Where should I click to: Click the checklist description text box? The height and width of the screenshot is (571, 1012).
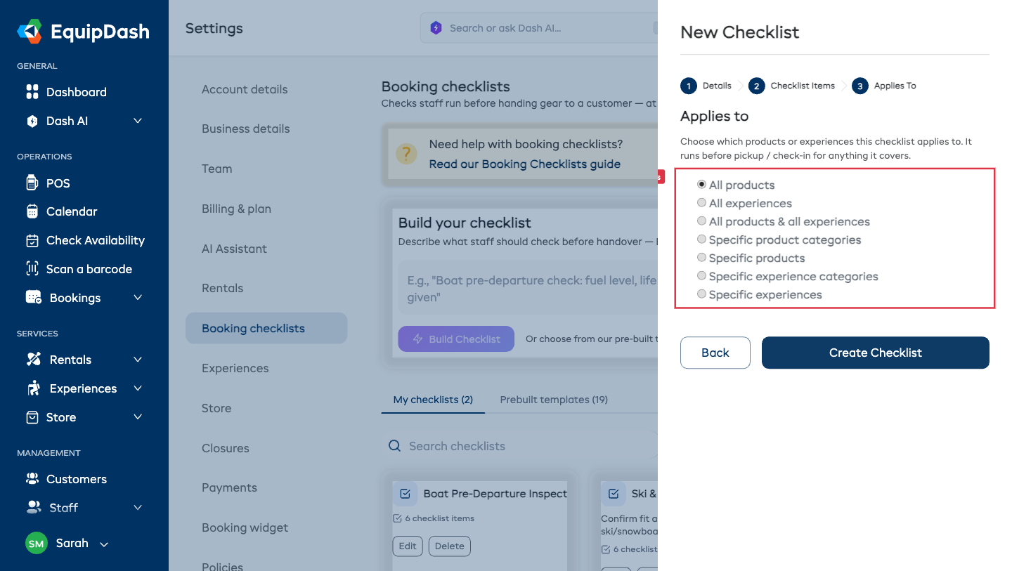[x=528, y=289]
